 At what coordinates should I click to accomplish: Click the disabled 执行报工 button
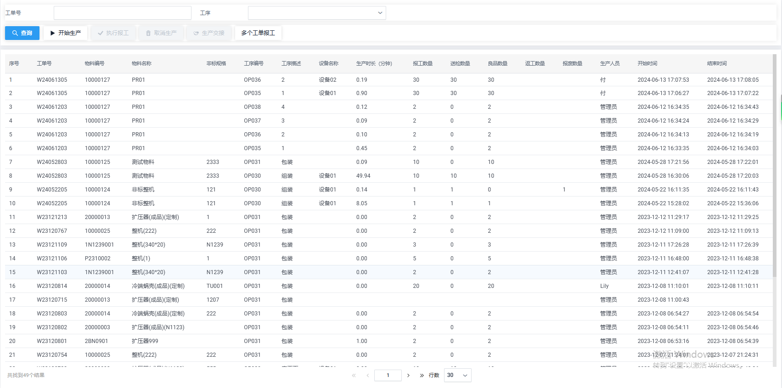click(x=113, y=33)
